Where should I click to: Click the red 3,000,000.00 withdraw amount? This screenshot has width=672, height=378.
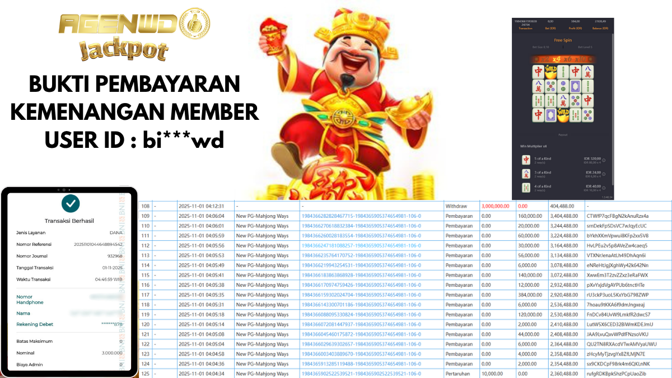point(495,206)
